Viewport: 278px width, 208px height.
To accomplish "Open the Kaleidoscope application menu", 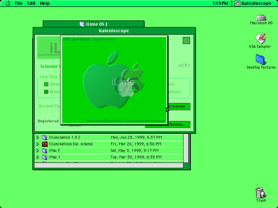I will [x=253, y=3].
